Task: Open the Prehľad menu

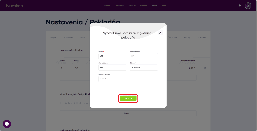Action: 107,6
